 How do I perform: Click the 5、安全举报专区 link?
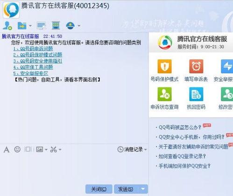click(x=31, y=73)
